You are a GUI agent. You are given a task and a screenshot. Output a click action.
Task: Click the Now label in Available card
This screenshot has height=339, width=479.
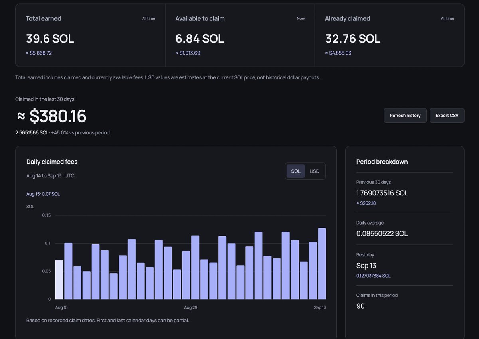click(301, 18)
